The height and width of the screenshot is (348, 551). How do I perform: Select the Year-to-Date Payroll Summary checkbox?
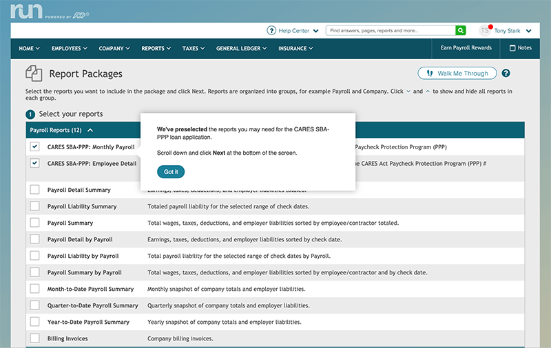34,322
